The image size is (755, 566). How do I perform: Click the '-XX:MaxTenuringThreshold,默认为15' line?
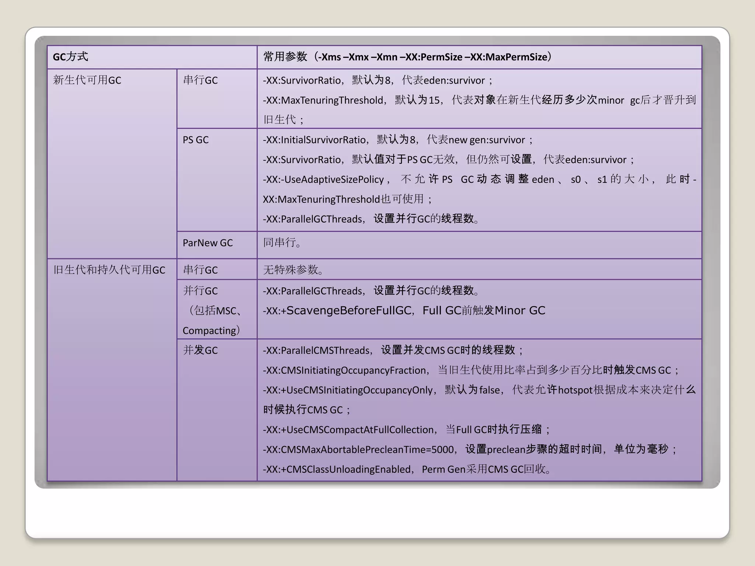pyautogui.click(x=479, y=100)
